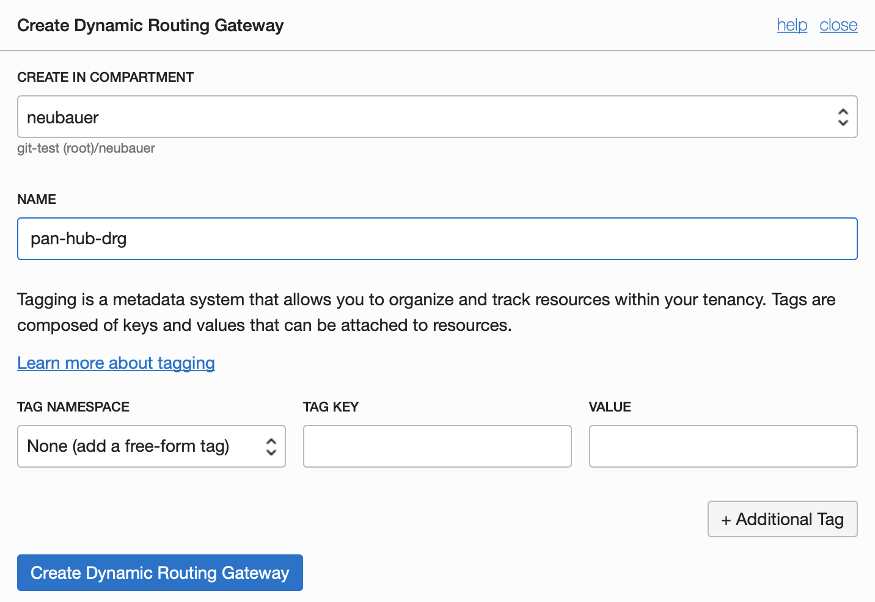875x602 pixels.
Task: Click the TAG KEY label
Action: 331,407
